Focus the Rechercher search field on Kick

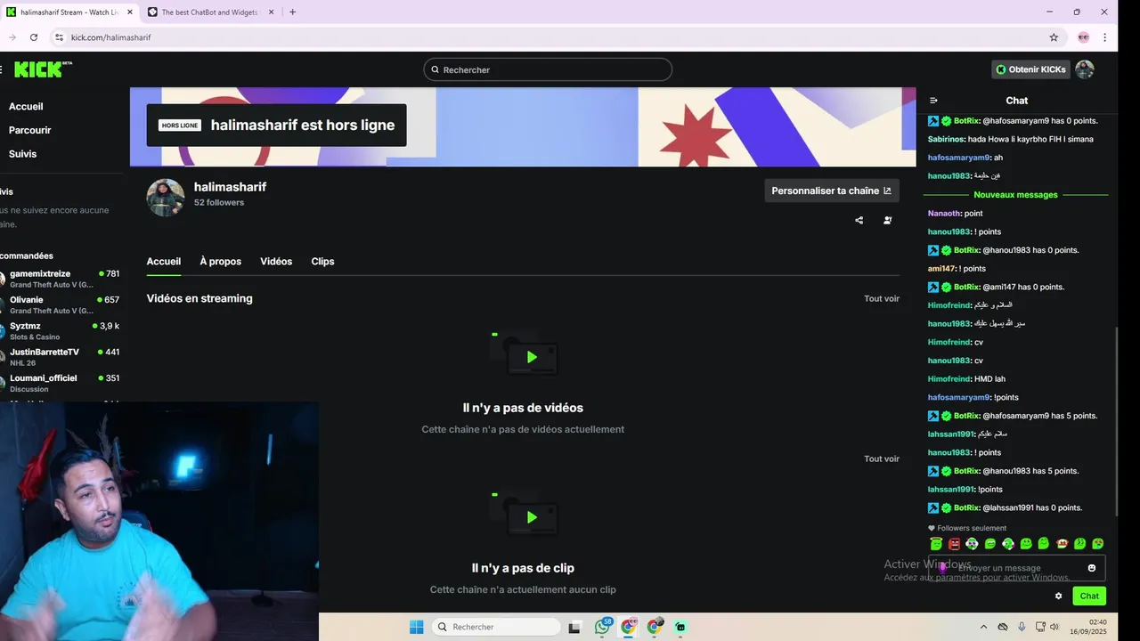pyautogui.click(x=548, y=69)
